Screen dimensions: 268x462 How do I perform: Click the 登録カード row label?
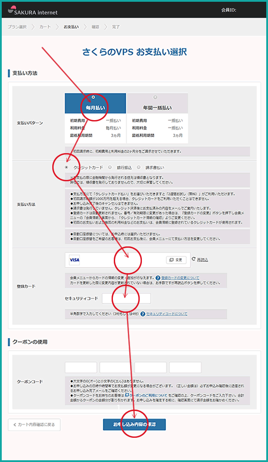pyautogui.click(x=26, y=286)
